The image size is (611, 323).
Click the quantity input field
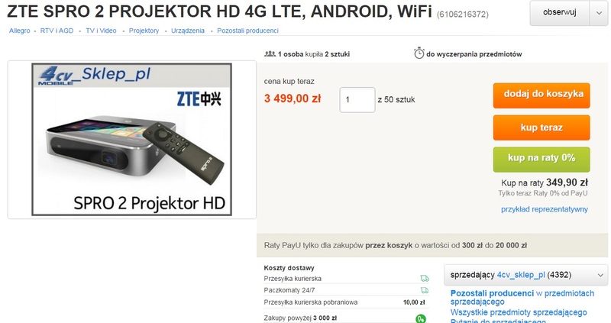[x=357, y=100]
